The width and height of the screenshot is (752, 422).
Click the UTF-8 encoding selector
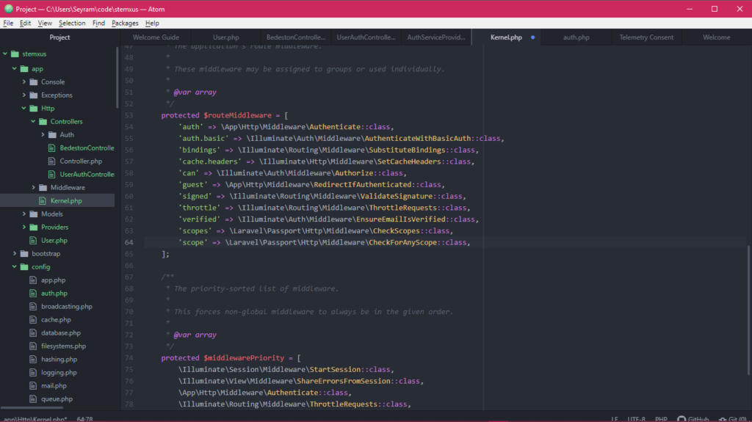[637, 418]
